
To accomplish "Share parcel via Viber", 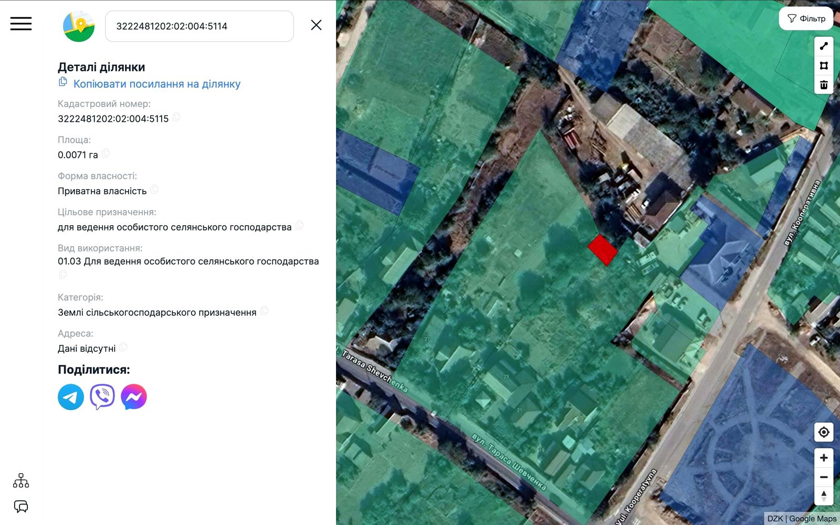I will (x=102, y=397).
